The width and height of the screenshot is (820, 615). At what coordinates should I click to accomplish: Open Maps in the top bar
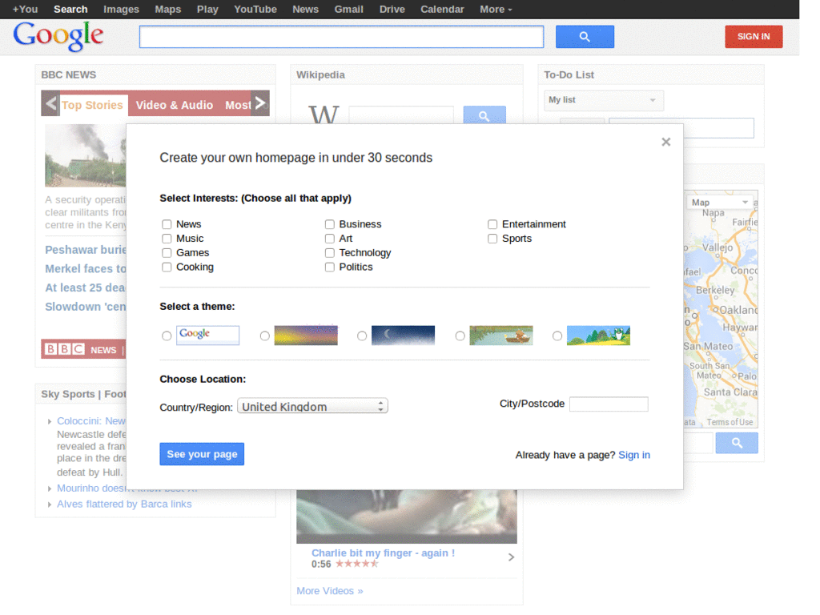(x=168, y=10)
